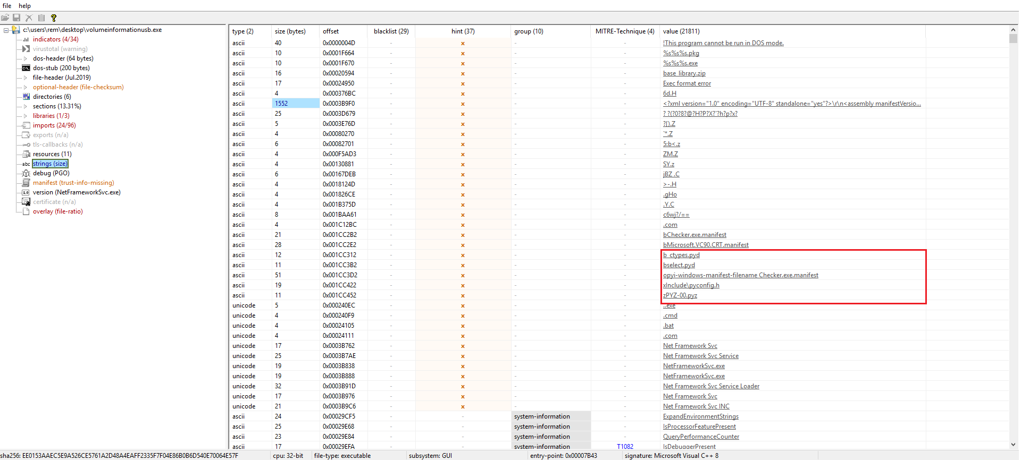Click the save toolbar icon
This screenshot has height=460, width=1021.
coord(16,18)
